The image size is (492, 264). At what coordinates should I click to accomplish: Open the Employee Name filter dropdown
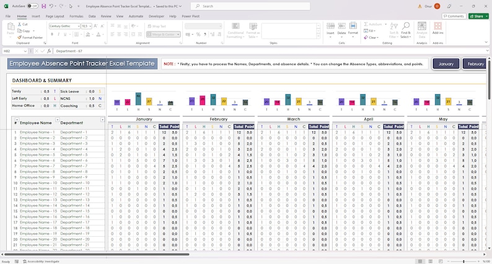57,120
